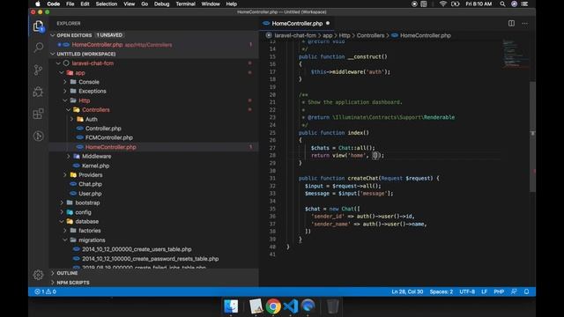Click the Wi-Fi menu bar icon

tap(442, 4)
